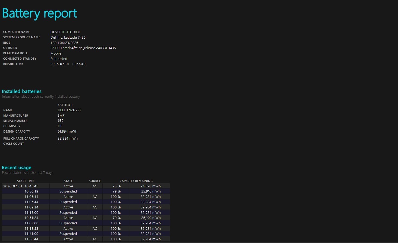Select the design capacity 61,894 mWh

pyautogui.click(x=67, y=131)
